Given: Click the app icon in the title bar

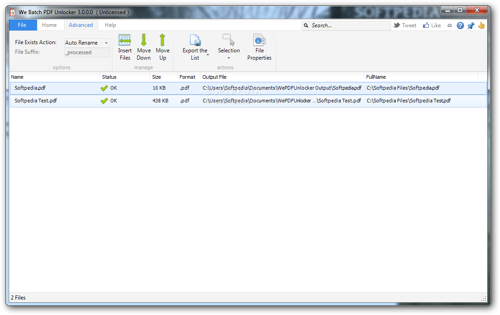Looking at the screenshot, I should [12, 12].
